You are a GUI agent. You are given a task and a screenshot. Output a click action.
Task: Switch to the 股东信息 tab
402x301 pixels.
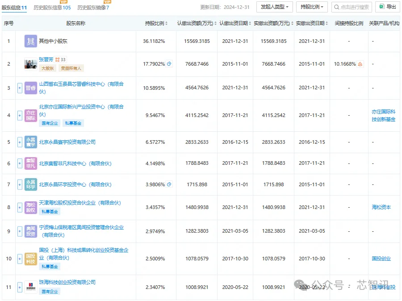[x=14, y=8]
